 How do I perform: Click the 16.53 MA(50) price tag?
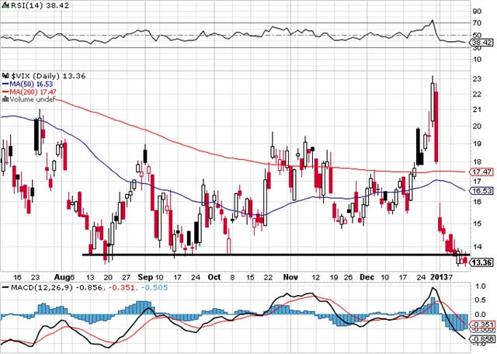coord(483,190)
